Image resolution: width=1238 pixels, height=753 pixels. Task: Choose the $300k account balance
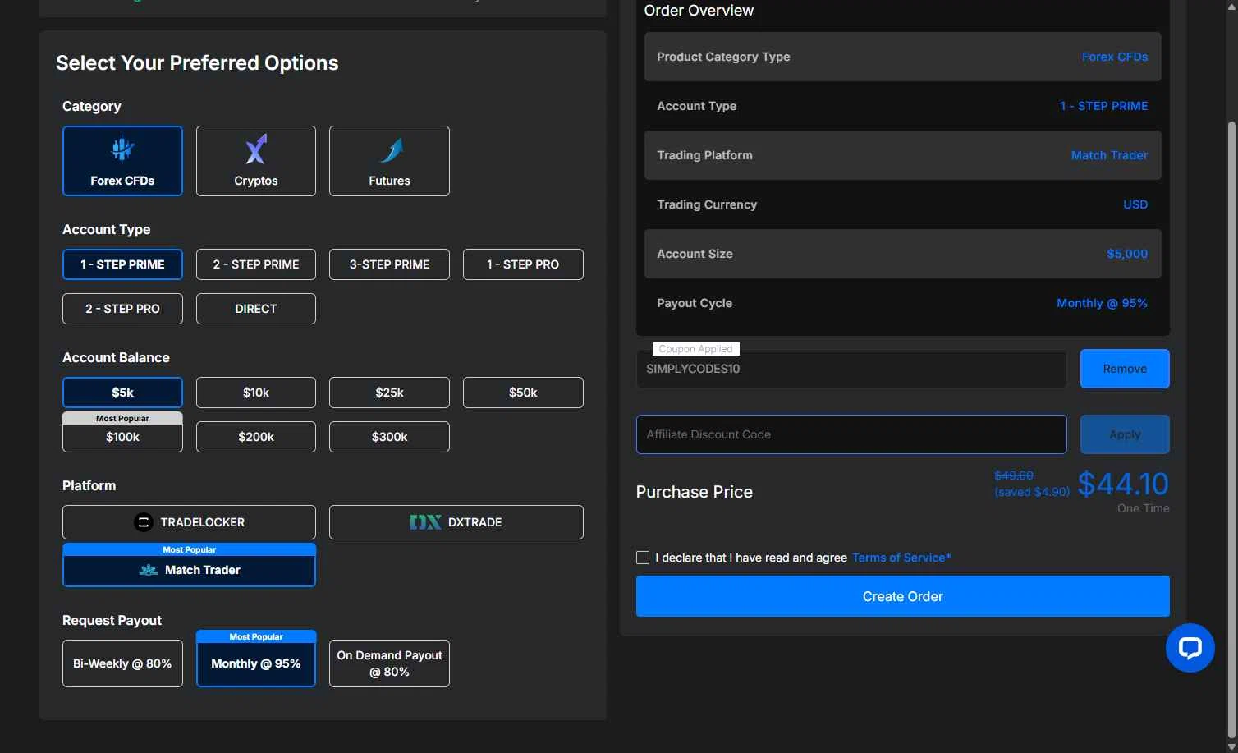pyautogui.click(x=389, y=437)
